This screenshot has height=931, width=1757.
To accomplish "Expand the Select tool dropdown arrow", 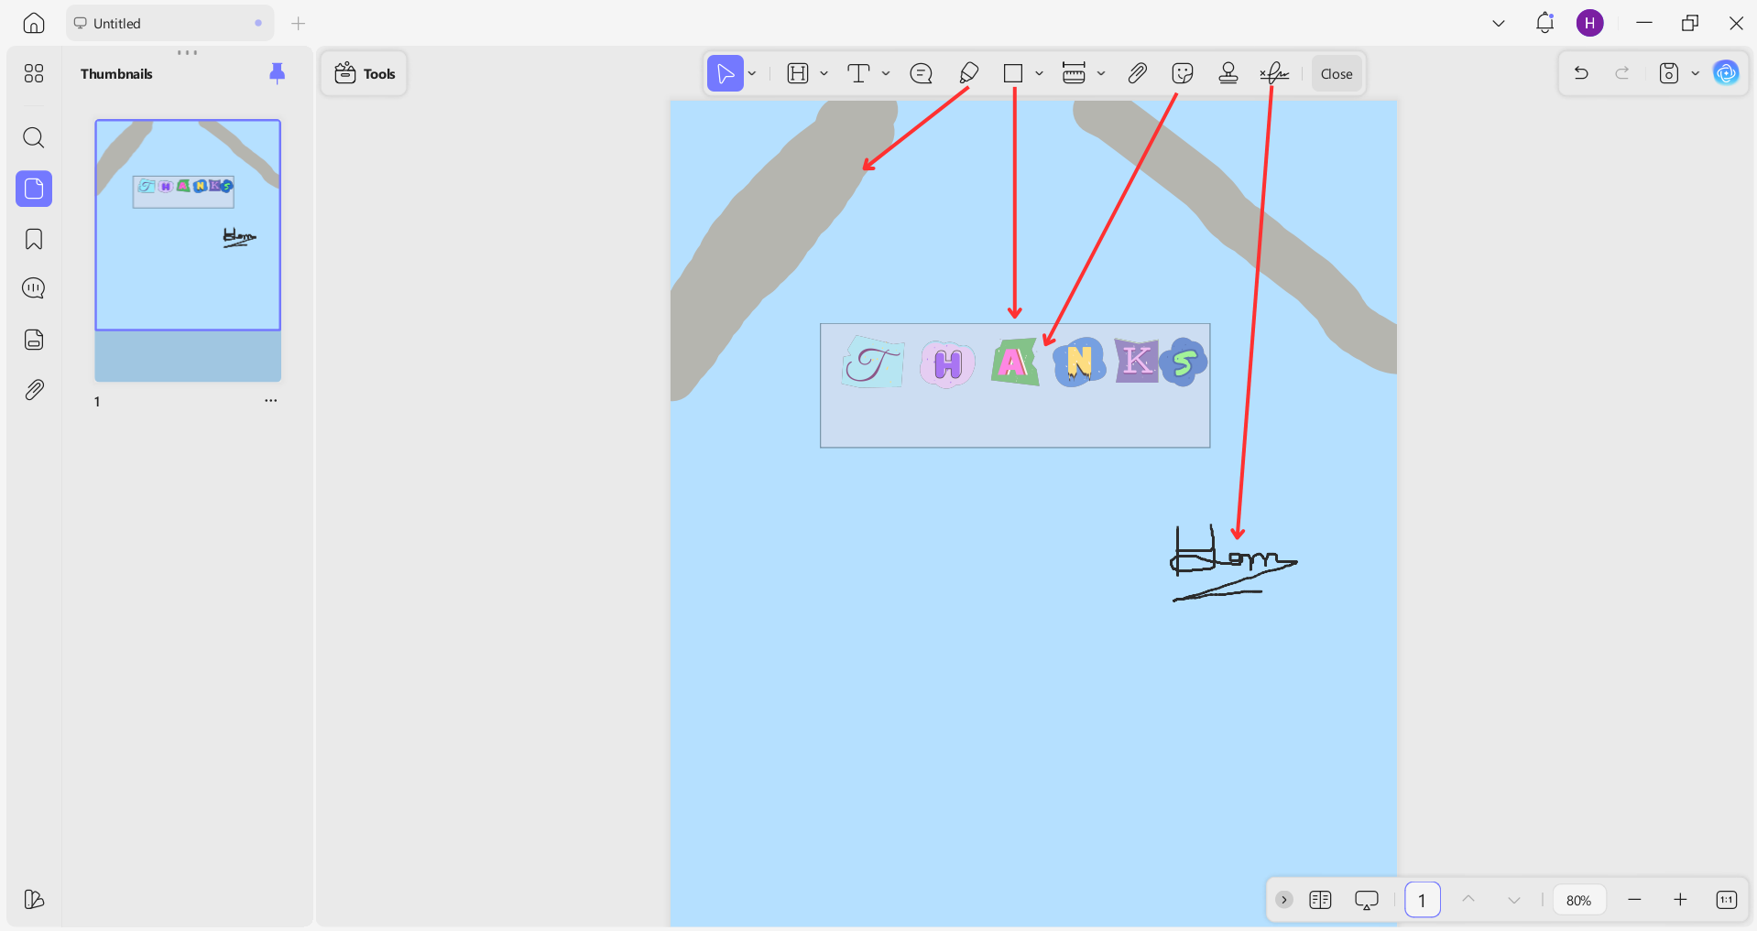I will [752, 74].
